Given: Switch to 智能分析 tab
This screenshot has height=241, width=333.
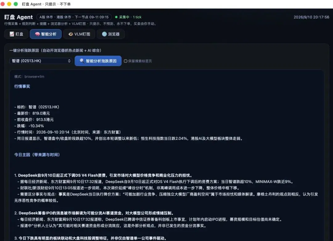Looking at the screenshot, I should [x=46, y=34].
